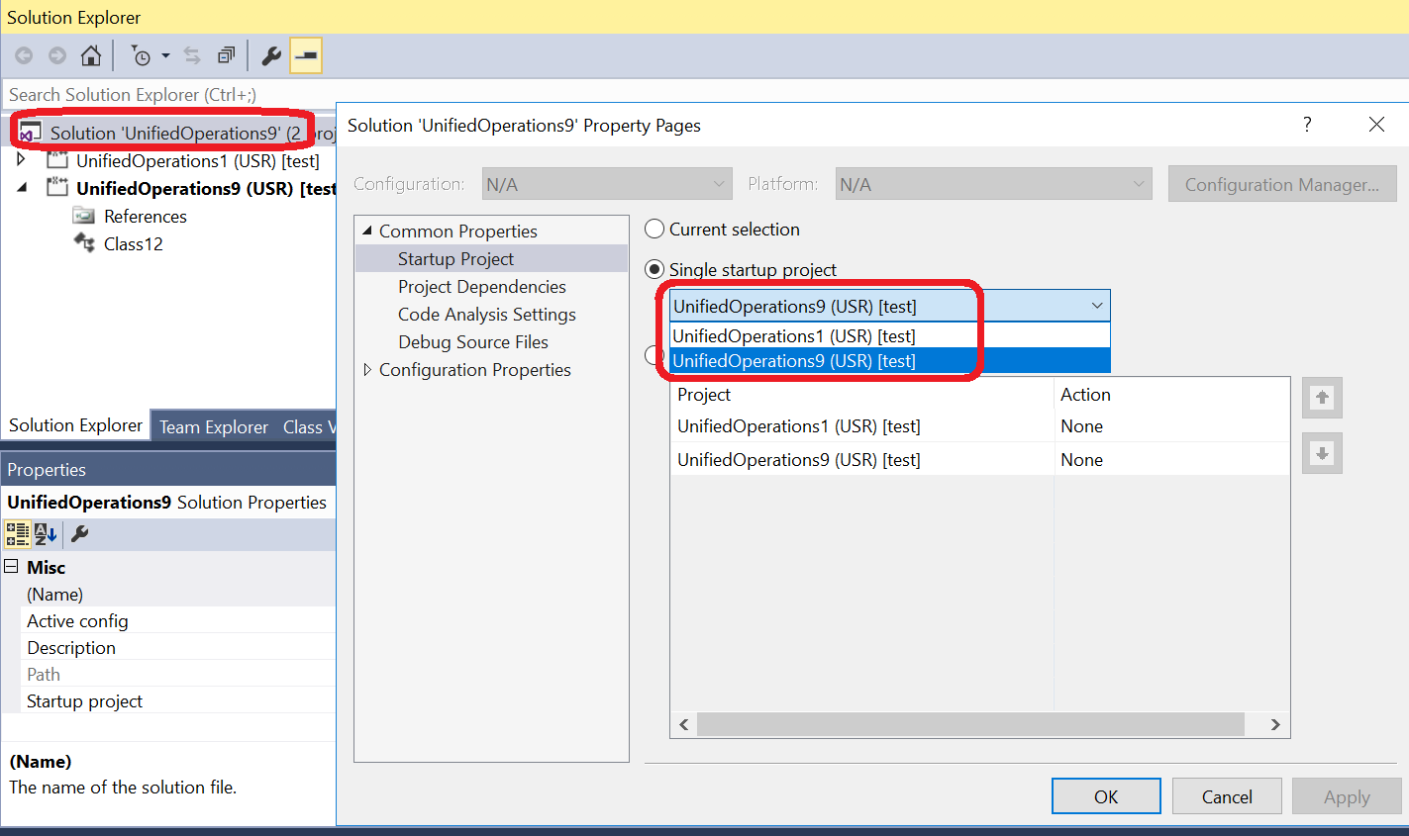Click the bold UnifiedOperations9 project icon

(58, 188)
